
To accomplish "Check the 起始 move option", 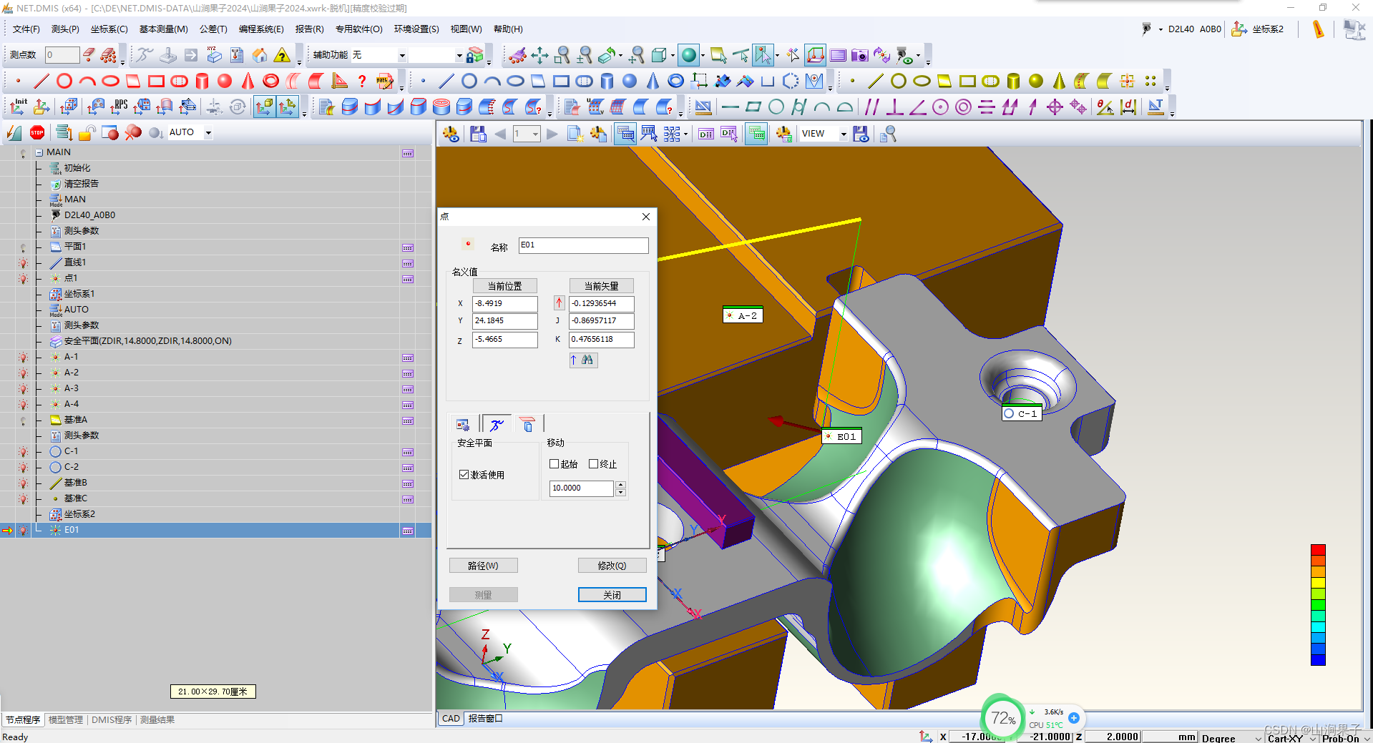I will (554, 463).
